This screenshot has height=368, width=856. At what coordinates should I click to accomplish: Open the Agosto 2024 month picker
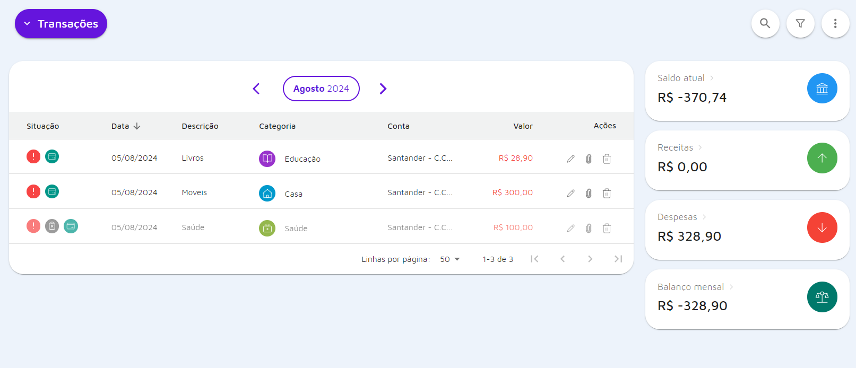pyautogui.click(x=321, y=89)
